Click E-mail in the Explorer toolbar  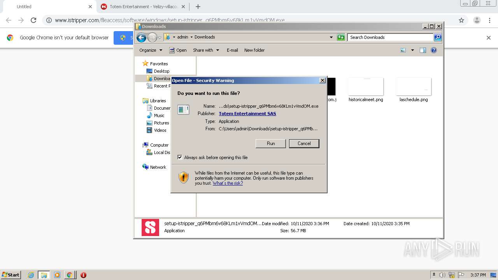232,50
